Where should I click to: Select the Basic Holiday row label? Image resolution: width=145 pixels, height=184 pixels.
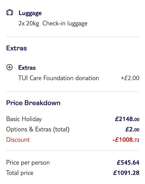[x=24, y=119]
